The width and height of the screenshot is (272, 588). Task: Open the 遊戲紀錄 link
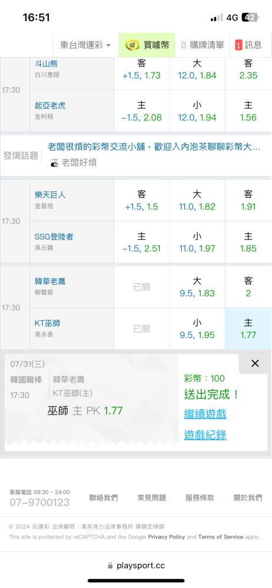pyautogui.click(x=205, y=435)
